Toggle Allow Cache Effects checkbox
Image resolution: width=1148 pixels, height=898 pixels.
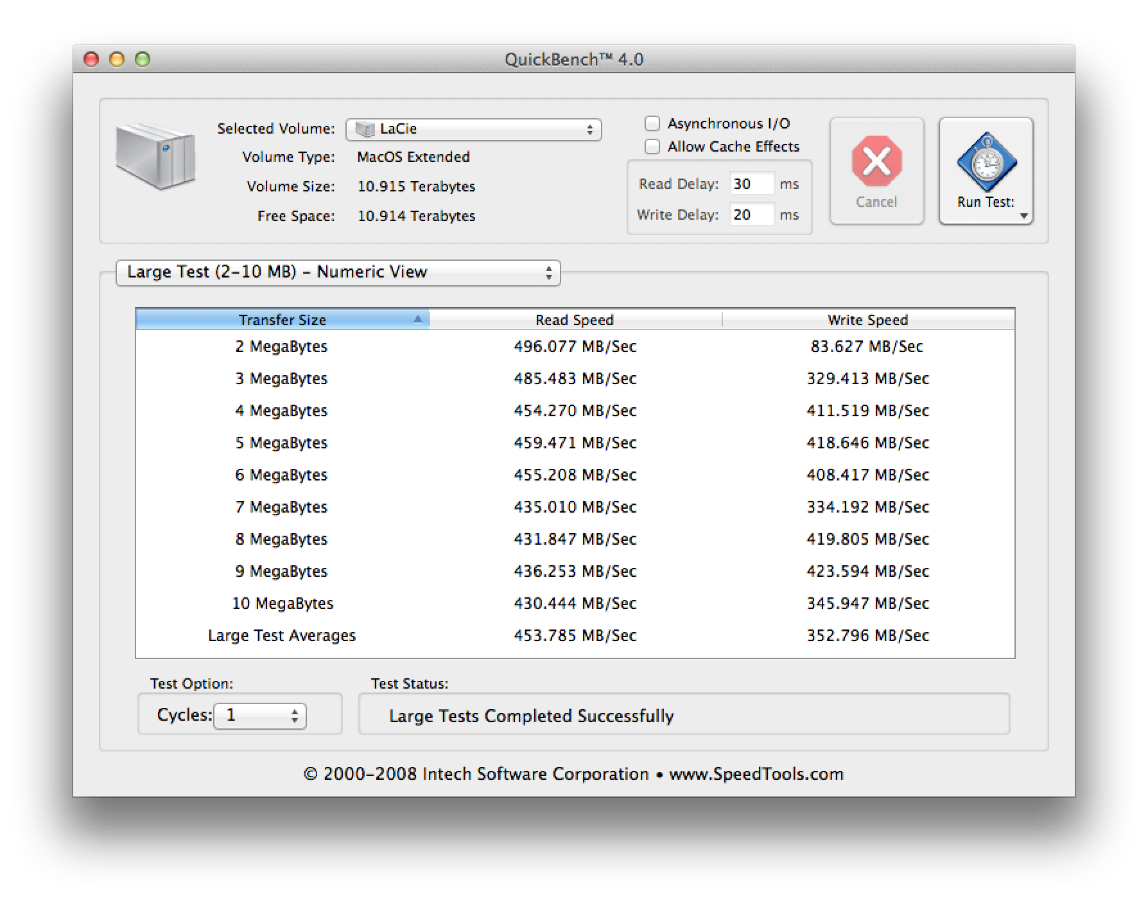(652, 146)
